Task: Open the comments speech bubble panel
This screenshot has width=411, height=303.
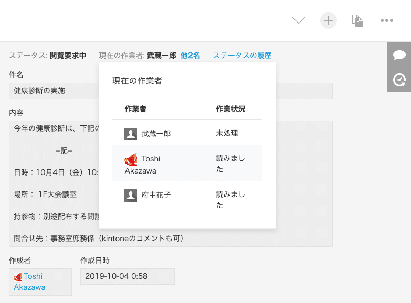Action: pos(399,55)
